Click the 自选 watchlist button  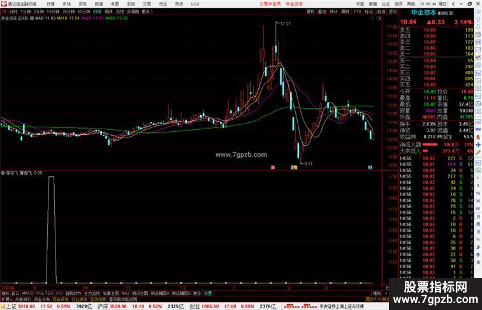point(381,11)
